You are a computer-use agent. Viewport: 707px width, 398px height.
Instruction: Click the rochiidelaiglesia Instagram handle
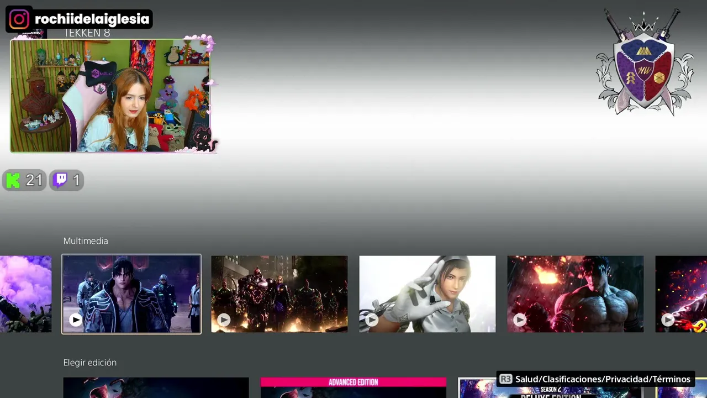[92, 19]
